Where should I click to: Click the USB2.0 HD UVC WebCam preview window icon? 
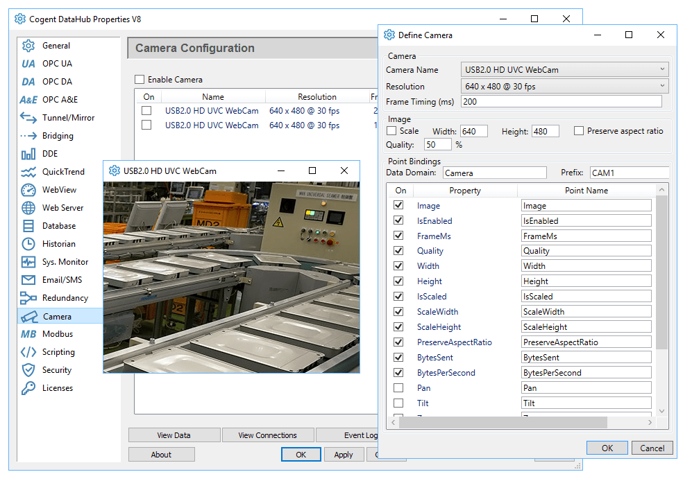[115, 170]
